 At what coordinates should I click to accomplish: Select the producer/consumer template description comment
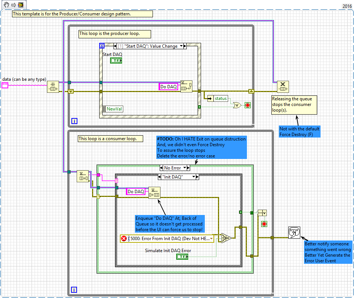82,14
